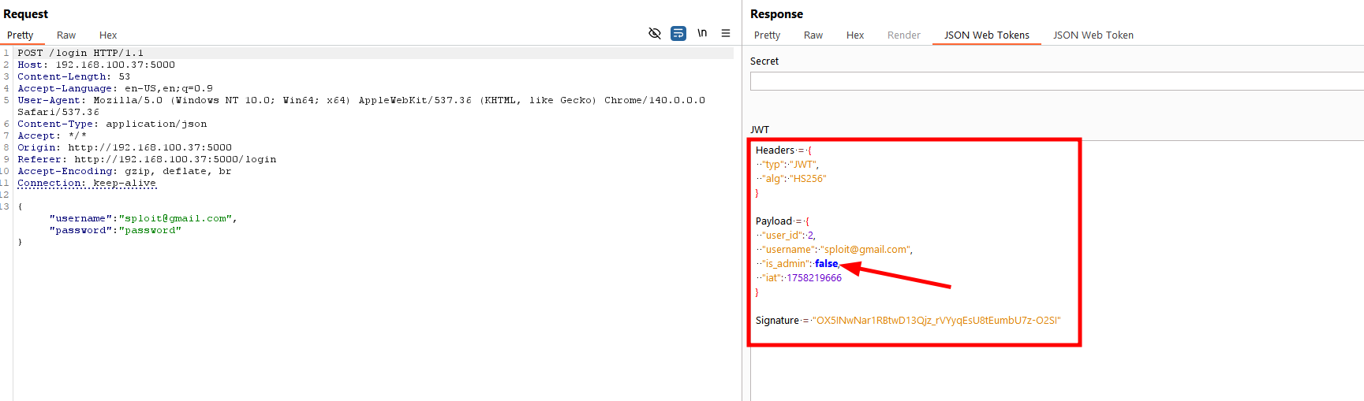Viewport: 1364px width, 401px height.
Task: Click the hide-details eye-slash icon in Request
Action: point(654,33)
